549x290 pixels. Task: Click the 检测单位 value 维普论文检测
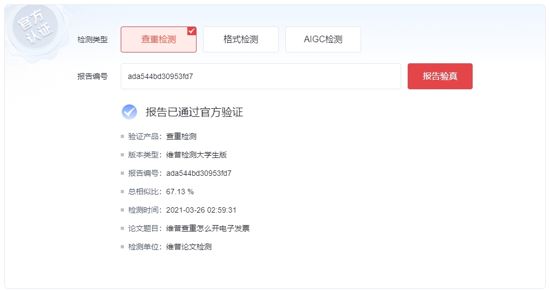click(x=189, y=247)
